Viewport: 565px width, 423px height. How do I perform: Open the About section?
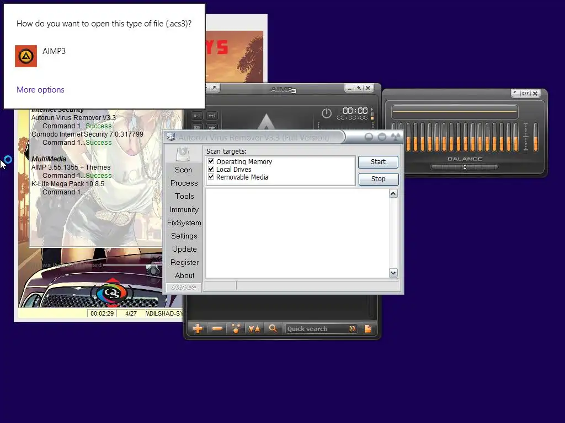pos(184,275)
